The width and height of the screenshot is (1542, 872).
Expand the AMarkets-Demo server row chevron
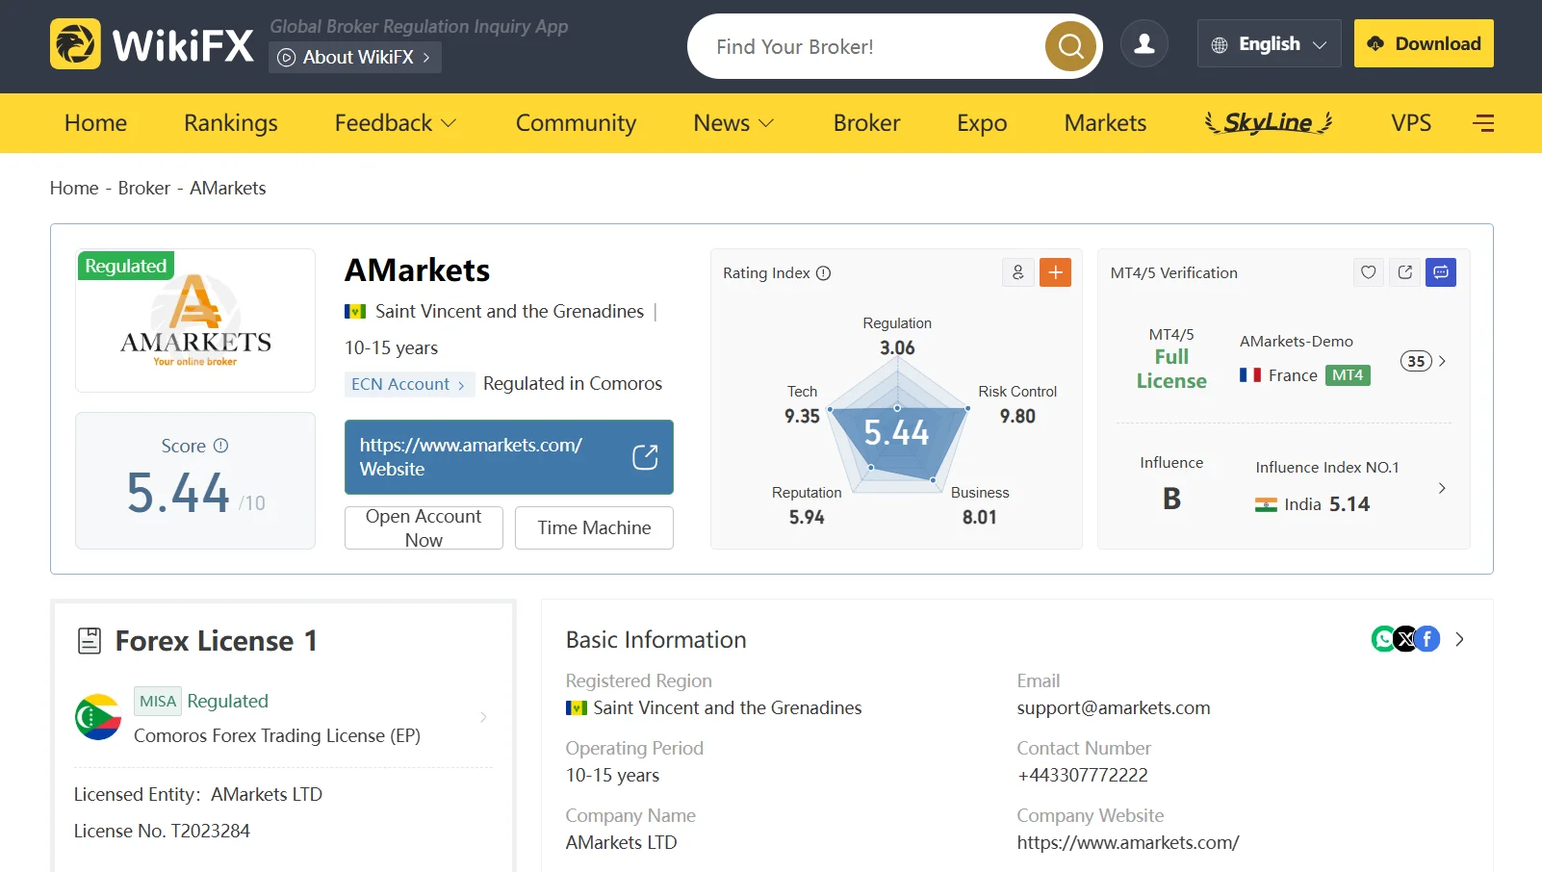coord(1442,361)
